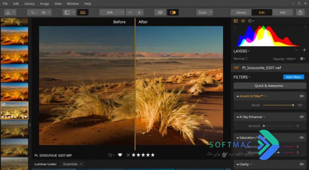This screenshot has width=309, height=170.
Task: Toggle Accent AI Filter visibility eye
Action: click(x=301, y=96)
